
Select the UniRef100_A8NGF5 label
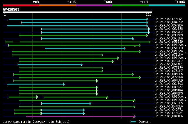169,94
